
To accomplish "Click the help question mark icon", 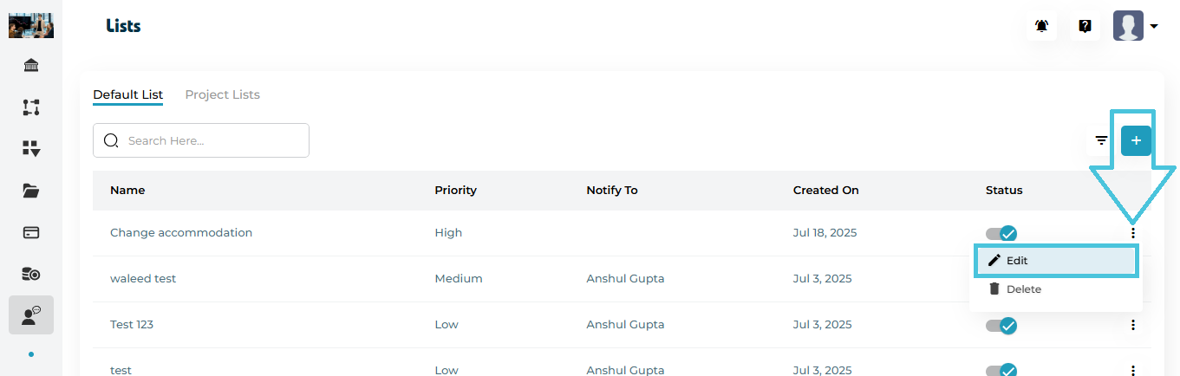I will tap(1085, 26).
